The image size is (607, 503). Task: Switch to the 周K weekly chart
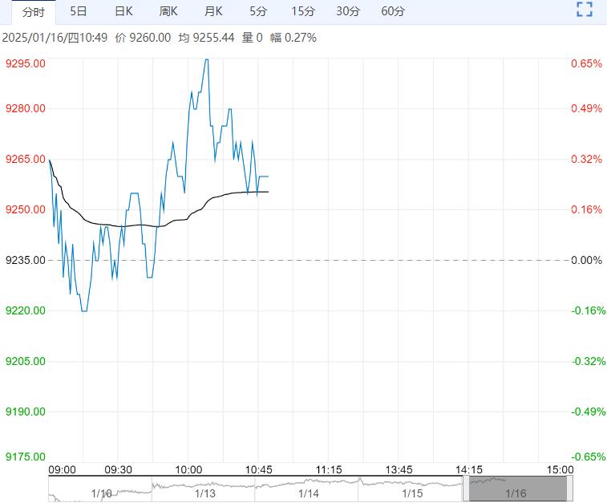coord(168,11)
